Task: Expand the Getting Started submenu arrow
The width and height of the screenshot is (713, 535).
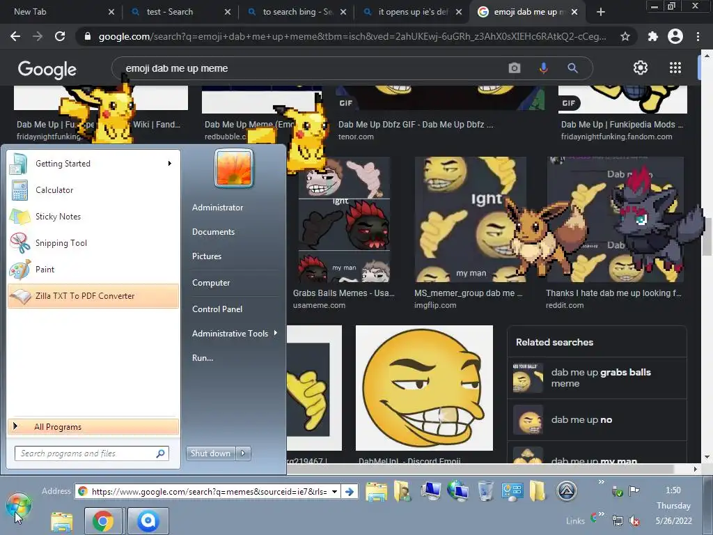Action: pyautogui.click(x=170, y=163)
